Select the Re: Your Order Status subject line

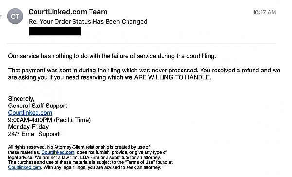(88, 22)
